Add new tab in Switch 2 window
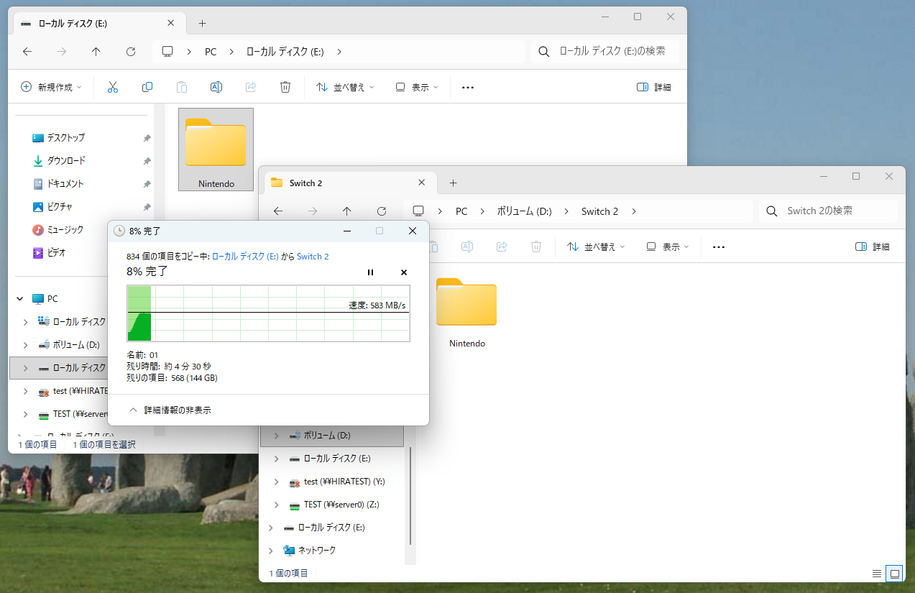 453,183
